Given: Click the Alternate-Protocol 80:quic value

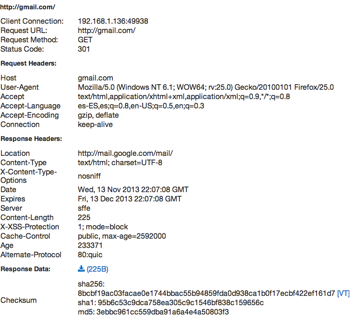Looking at the screenshot, I should (x=90, y=255).
